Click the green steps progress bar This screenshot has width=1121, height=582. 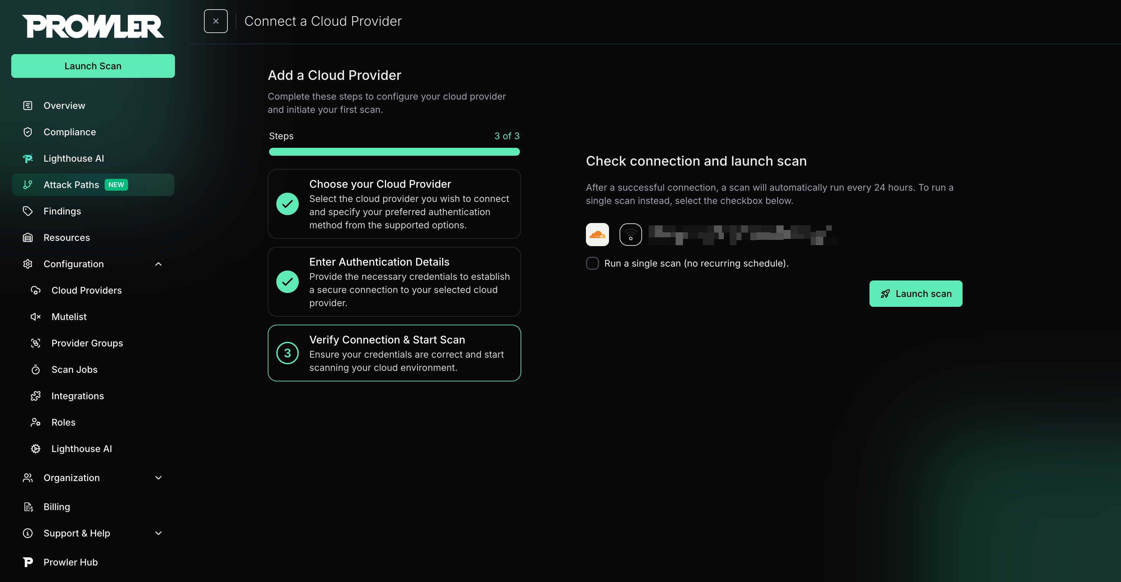[x=394, y=152]
